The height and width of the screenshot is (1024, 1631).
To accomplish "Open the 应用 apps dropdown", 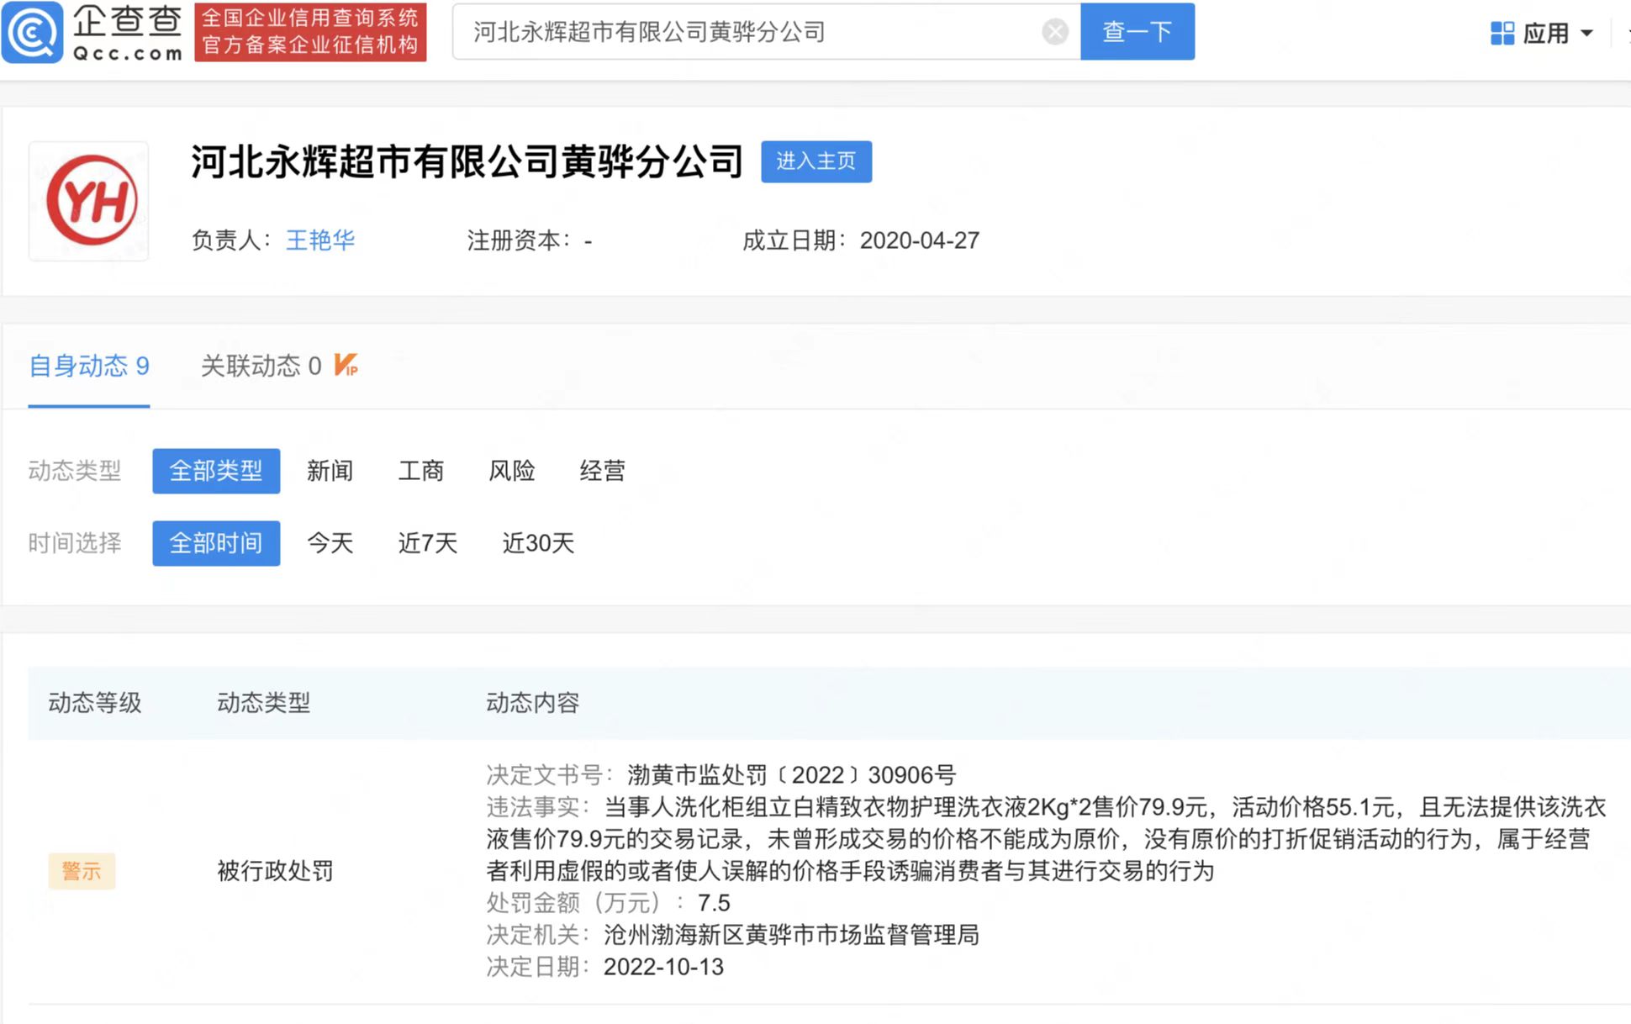I will tap(1541, 34).
